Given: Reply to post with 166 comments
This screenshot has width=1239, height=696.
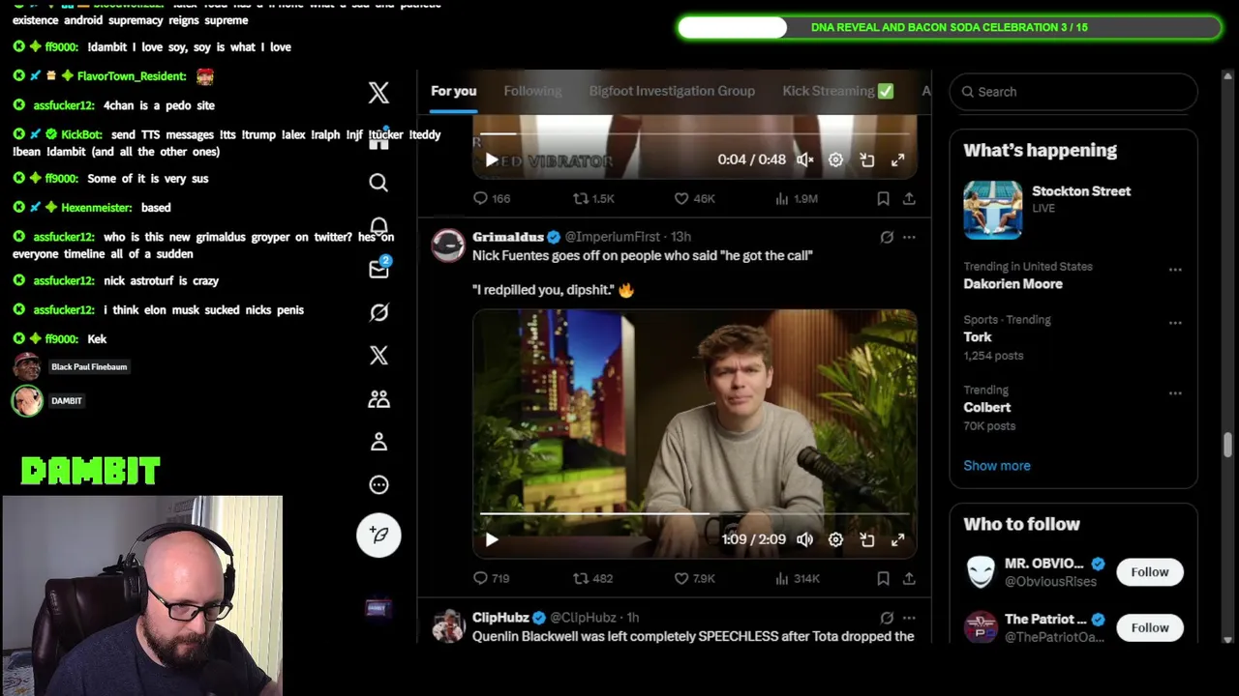Looking at the screenshot, I should tap(491, 198).
